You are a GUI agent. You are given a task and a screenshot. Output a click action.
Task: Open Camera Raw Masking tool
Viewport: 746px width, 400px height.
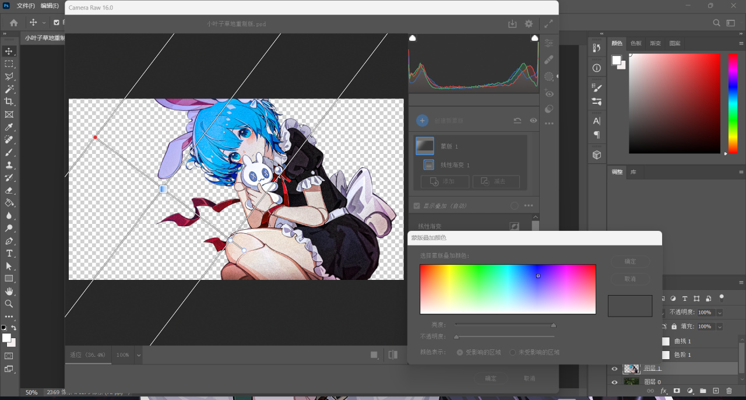(548, 76)
